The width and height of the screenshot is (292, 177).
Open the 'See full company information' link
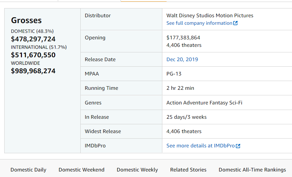[x=199, y=23]
